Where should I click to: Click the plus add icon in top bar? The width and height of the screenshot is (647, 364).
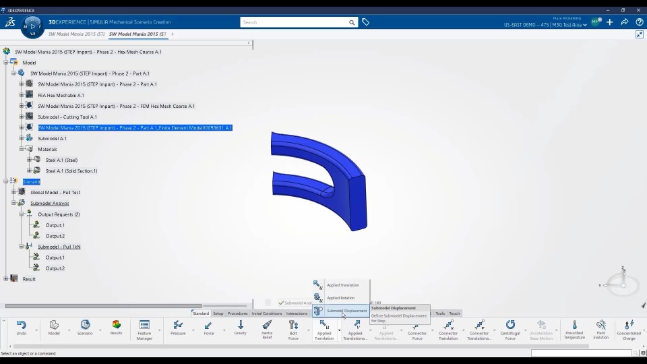click(610, 22)
